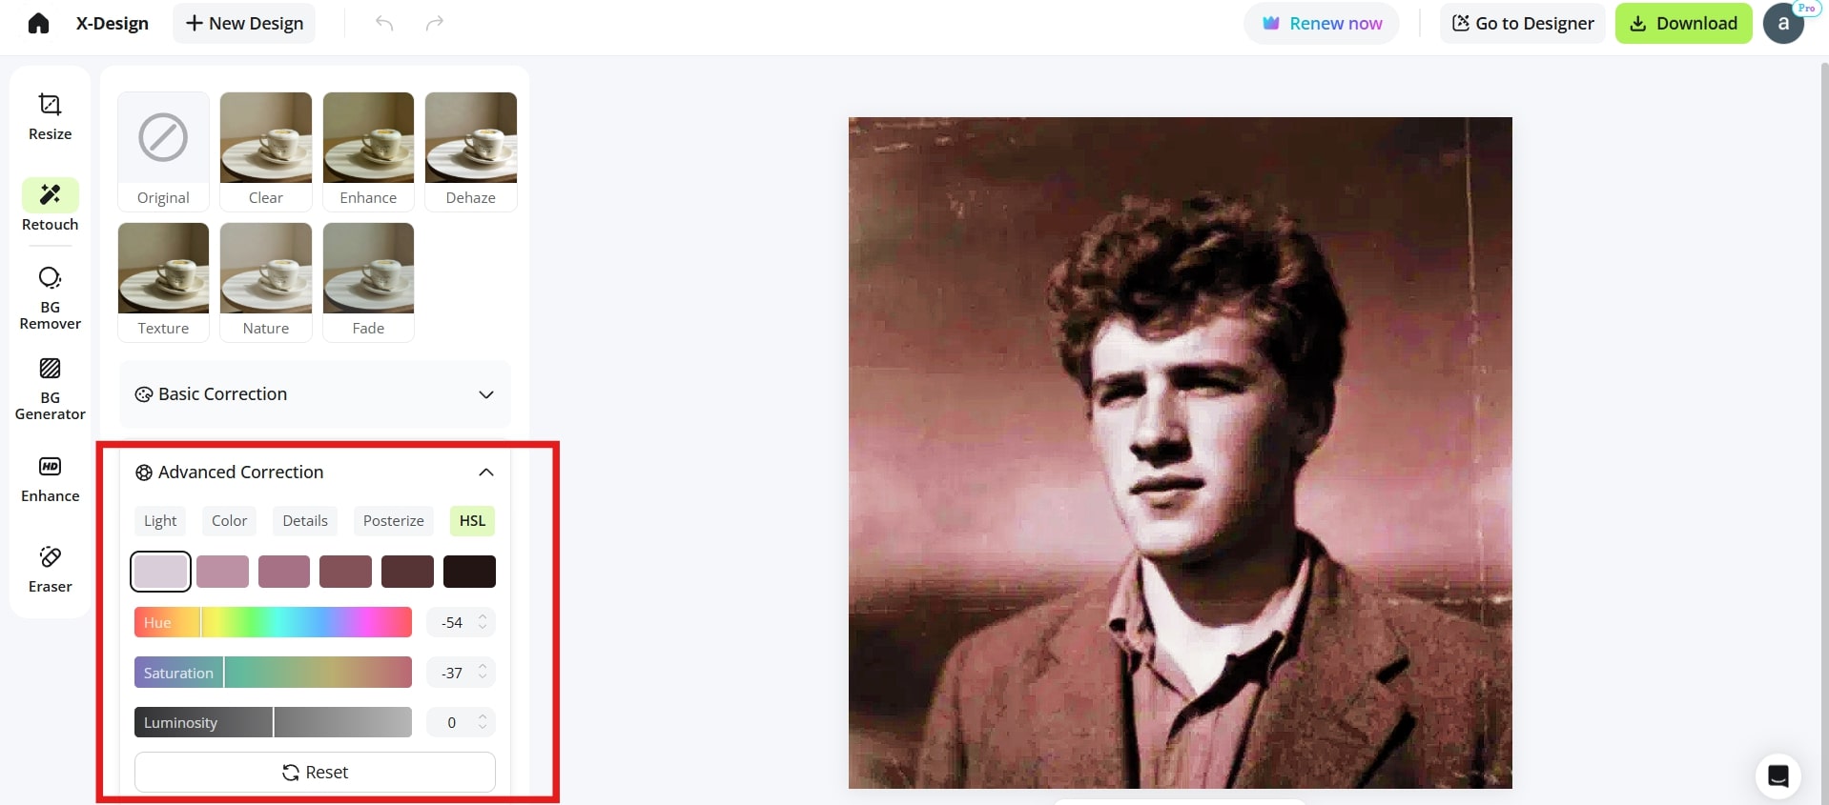Open the chat support bubble
Image resolution: width=1829 pixels, height=805 pixels.
(x=1778, y=776)
